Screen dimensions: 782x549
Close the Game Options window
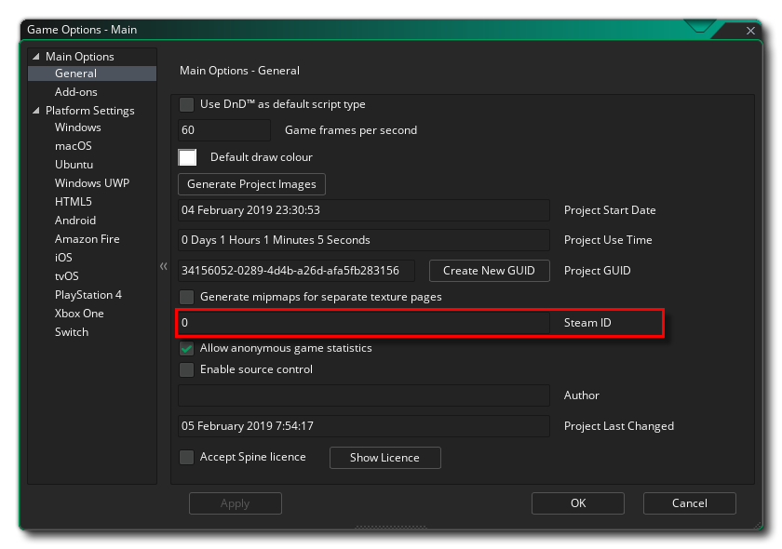pos(750,31)
